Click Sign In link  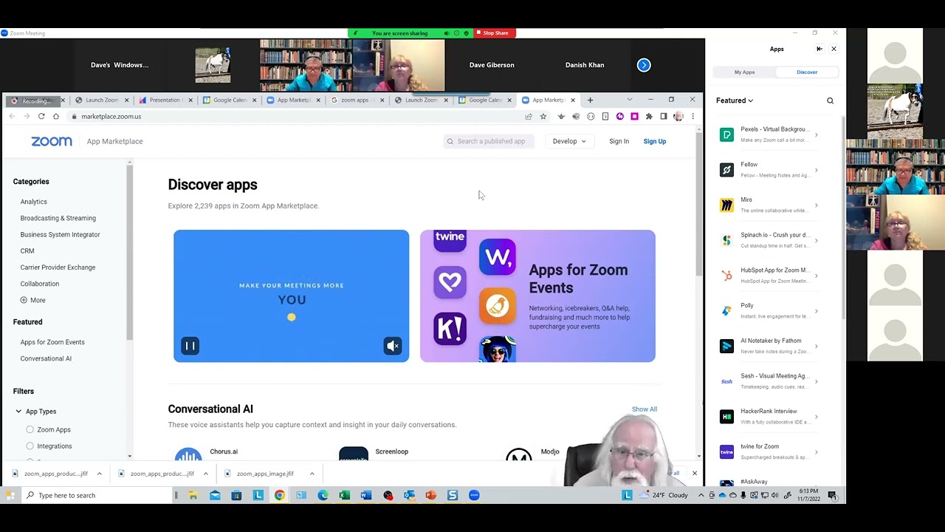[x=619, y=141]
